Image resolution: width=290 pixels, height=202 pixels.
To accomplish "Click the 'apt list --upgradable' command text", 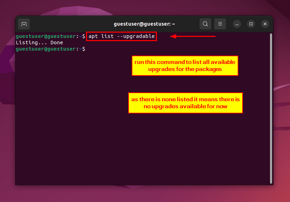I will click(121, 36).
